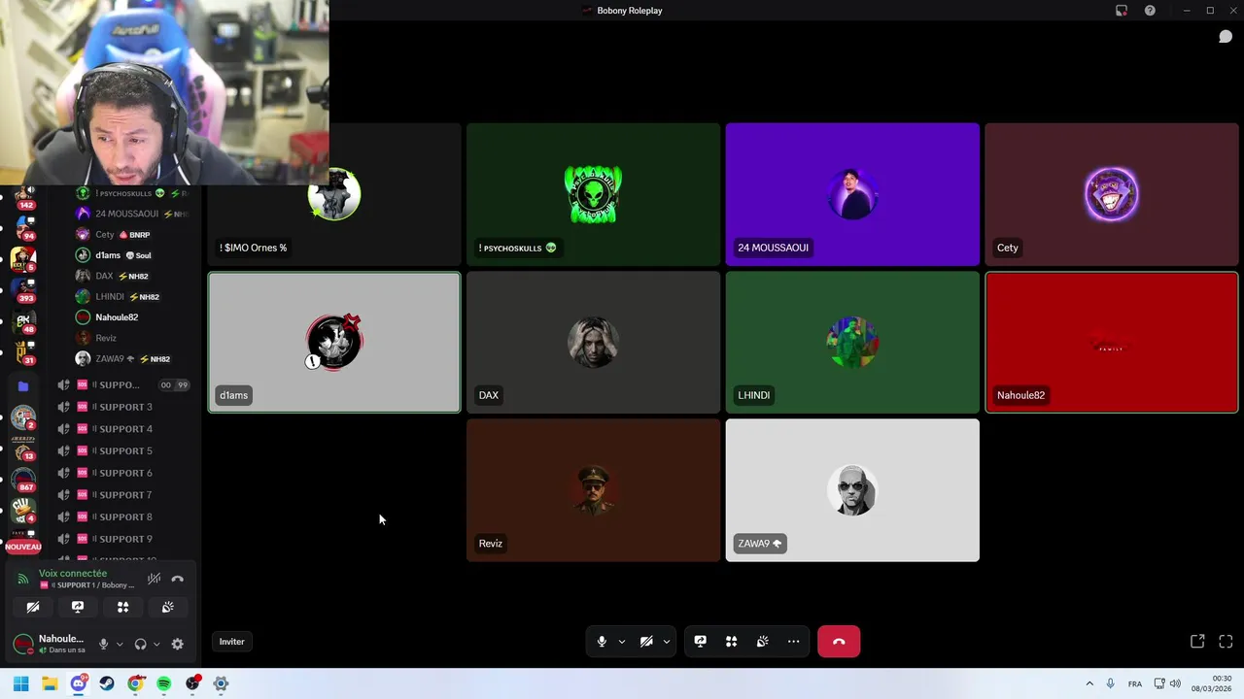
Task: Open the inbox icon in title bar
Action: 1122,11
